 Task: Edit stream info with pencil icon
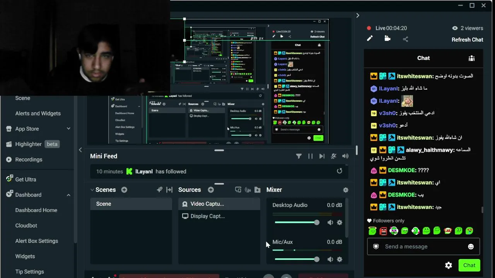(370, 38)
